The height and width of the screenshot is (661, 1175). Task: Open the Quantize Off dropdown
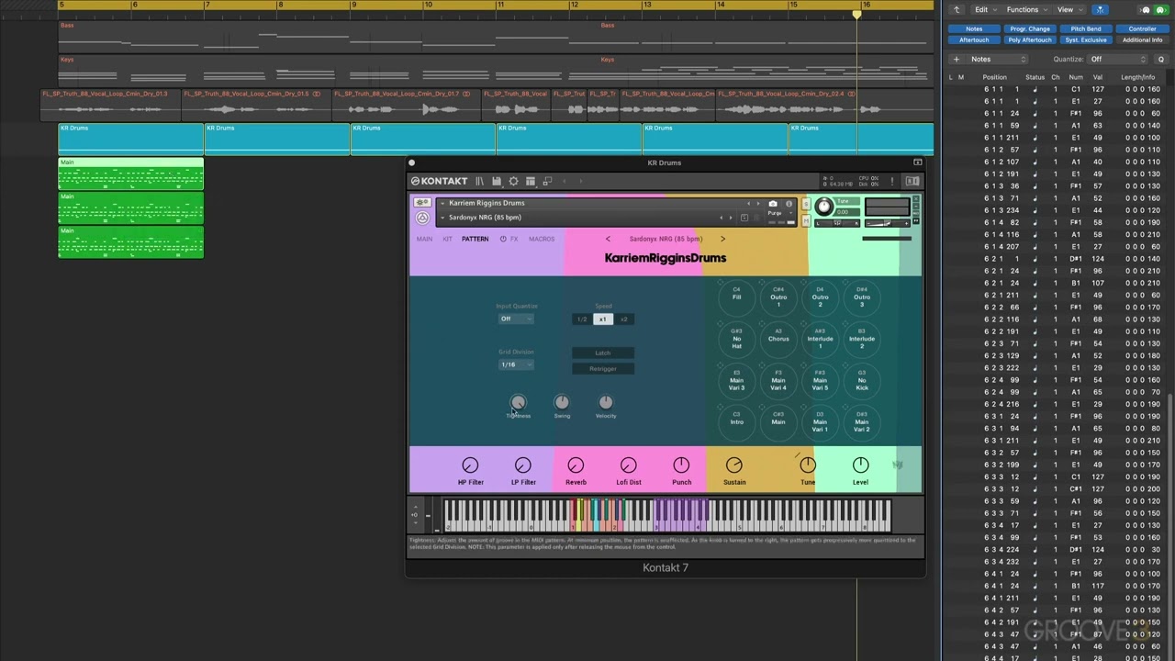point(1117,59)
